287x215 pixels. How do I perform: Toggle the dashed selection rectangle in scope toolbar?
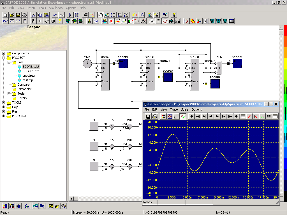coord(176,116)
